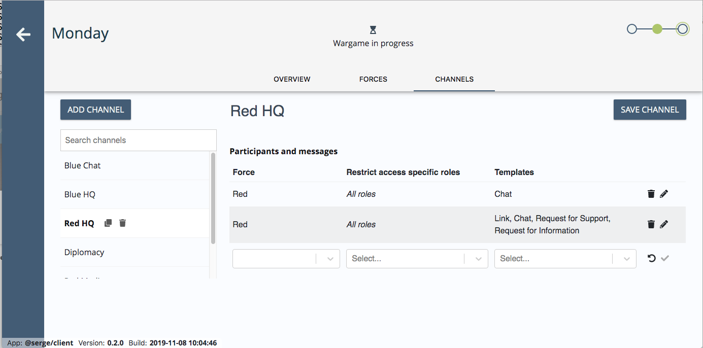
Task: Confirm new participant row with checkmark icon
Action: (665, 258)
